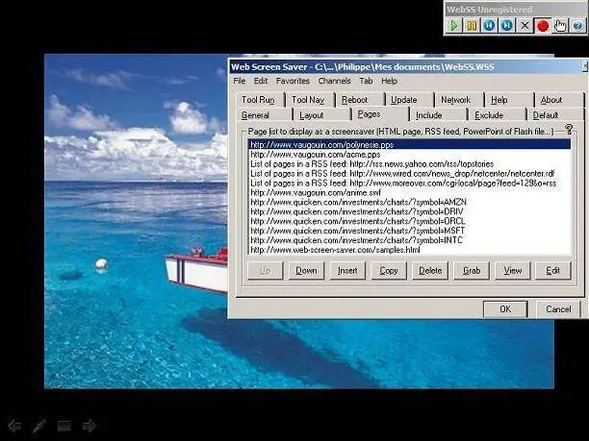
Task: Click the blue question mark help icon
Action: coord(577,26)
